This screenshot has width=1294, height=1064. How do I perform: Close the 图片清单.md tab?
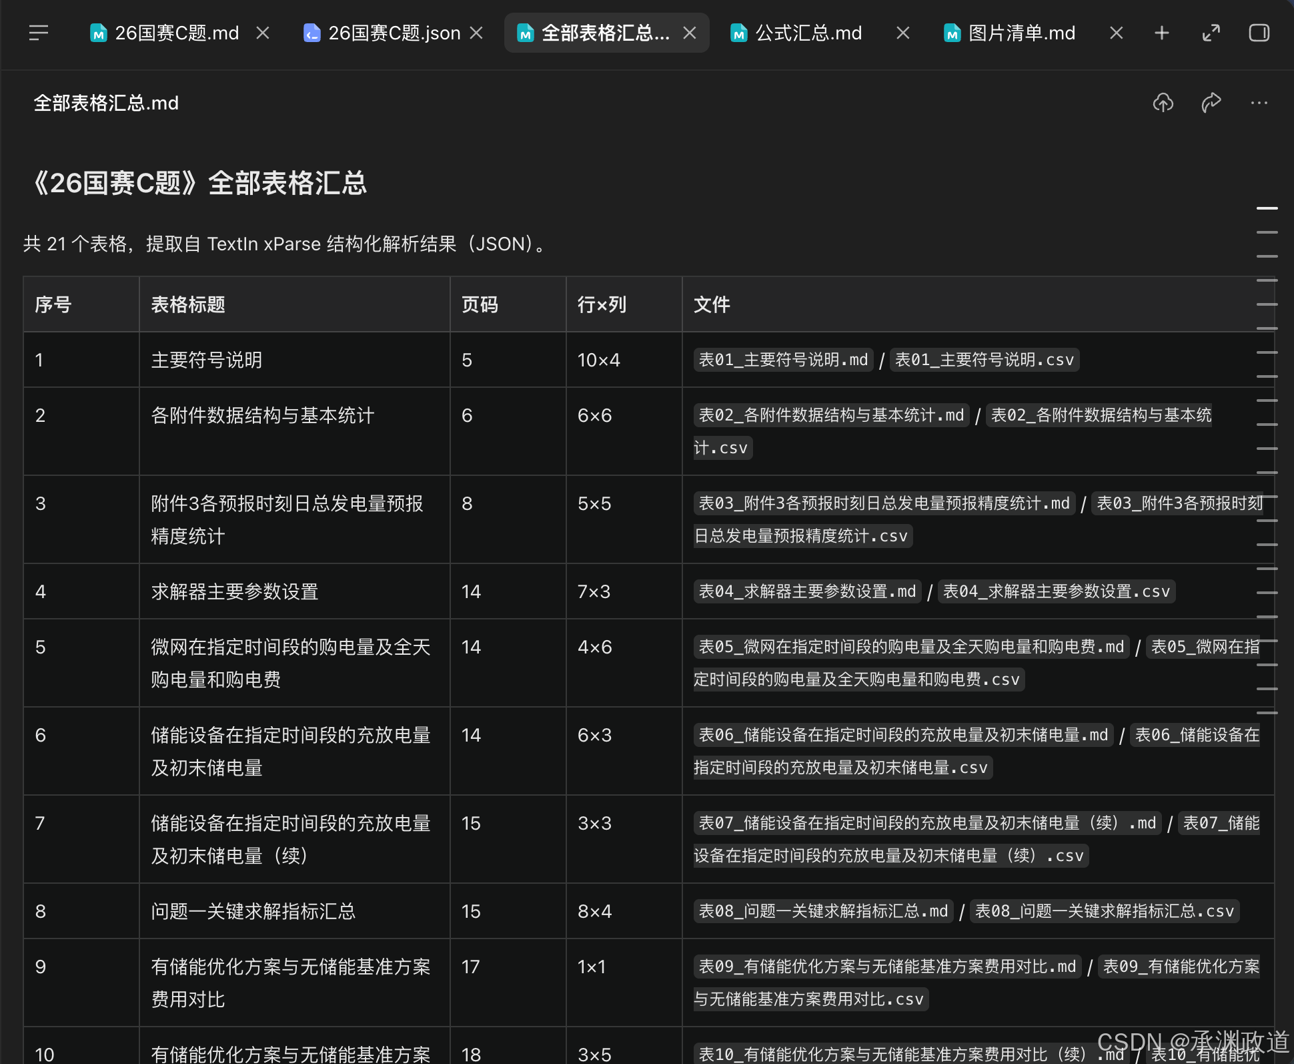[x=1117, y=33]
